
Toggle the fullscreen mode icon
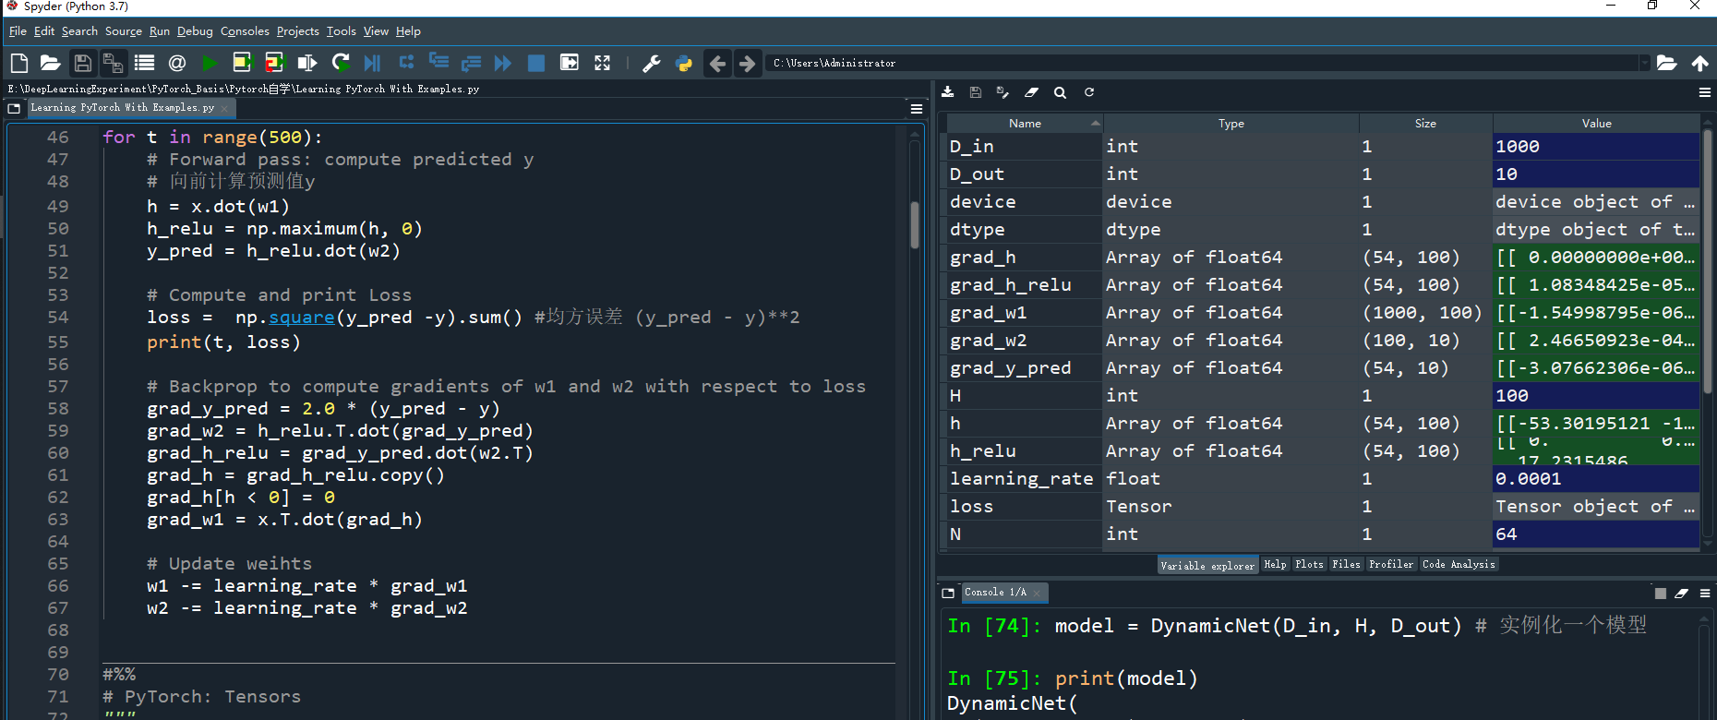pos(602,63)
